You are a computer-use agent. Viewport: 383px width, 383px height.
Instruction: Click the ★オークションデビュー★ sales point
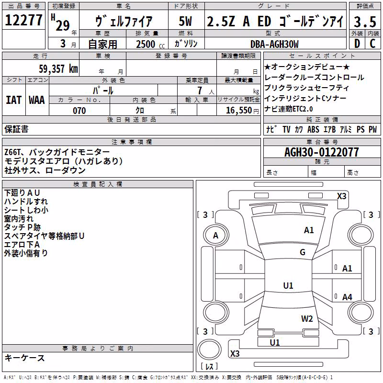pos(307,67)
